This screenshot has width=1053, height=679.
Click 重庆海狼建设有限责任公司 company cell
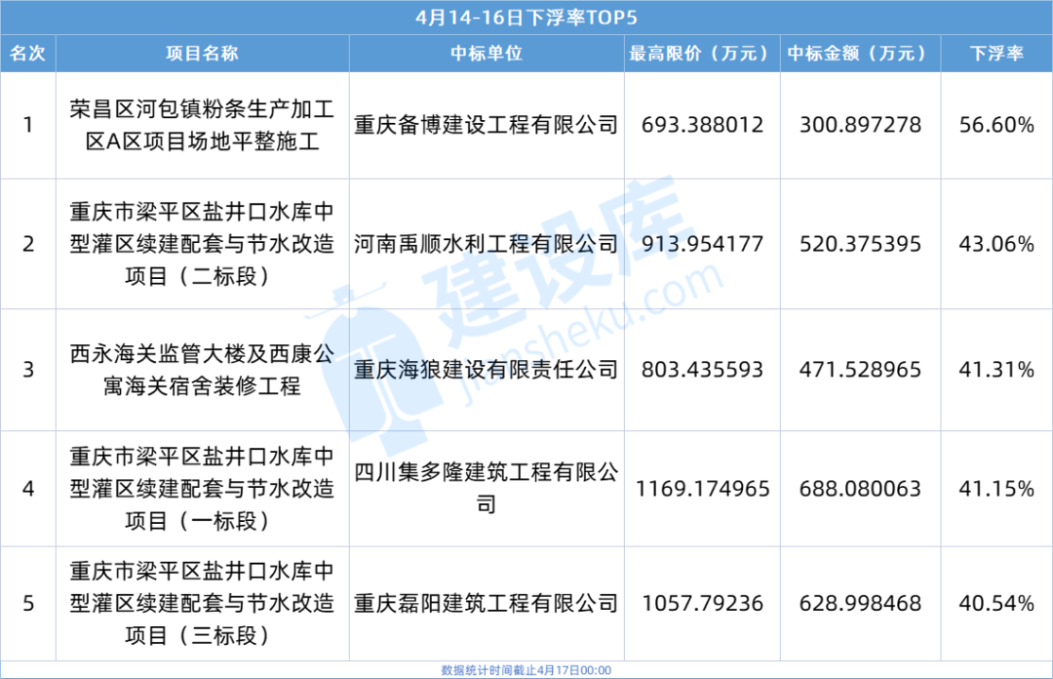click(487, 370)
